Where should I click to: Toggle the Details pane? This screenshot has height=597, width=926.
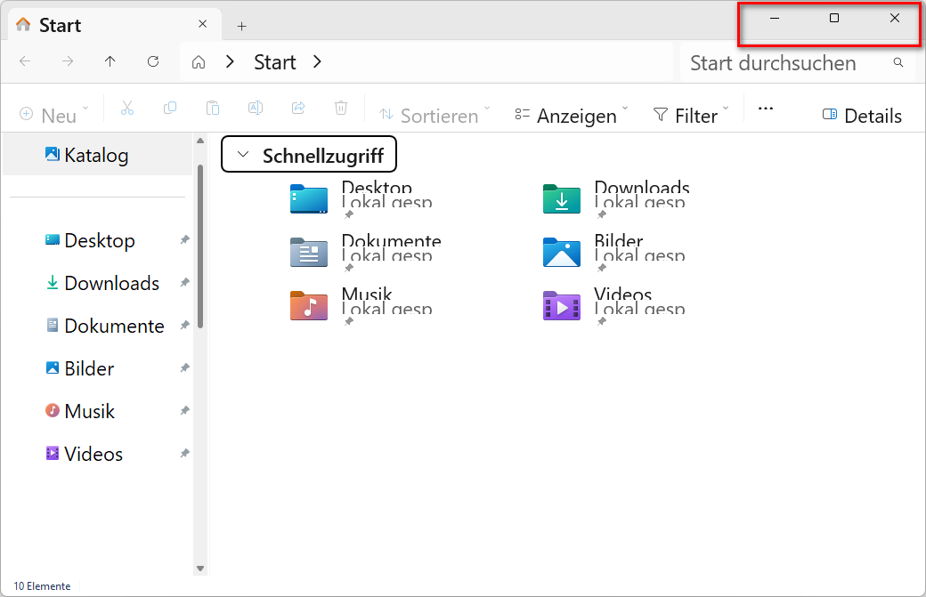[x=862, y=115]
